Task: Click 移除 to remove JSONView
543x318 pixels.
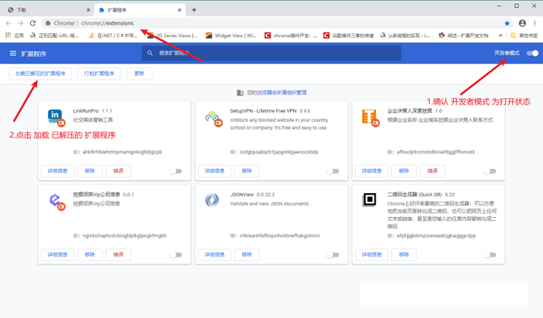Action: (247, 254)
